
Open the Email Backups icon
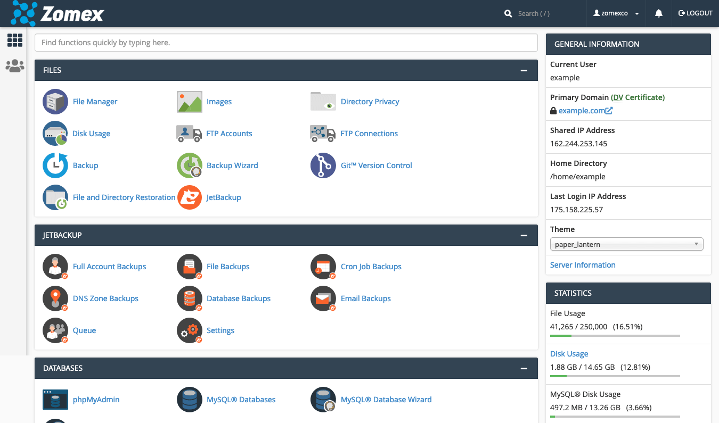coord(323,298)
